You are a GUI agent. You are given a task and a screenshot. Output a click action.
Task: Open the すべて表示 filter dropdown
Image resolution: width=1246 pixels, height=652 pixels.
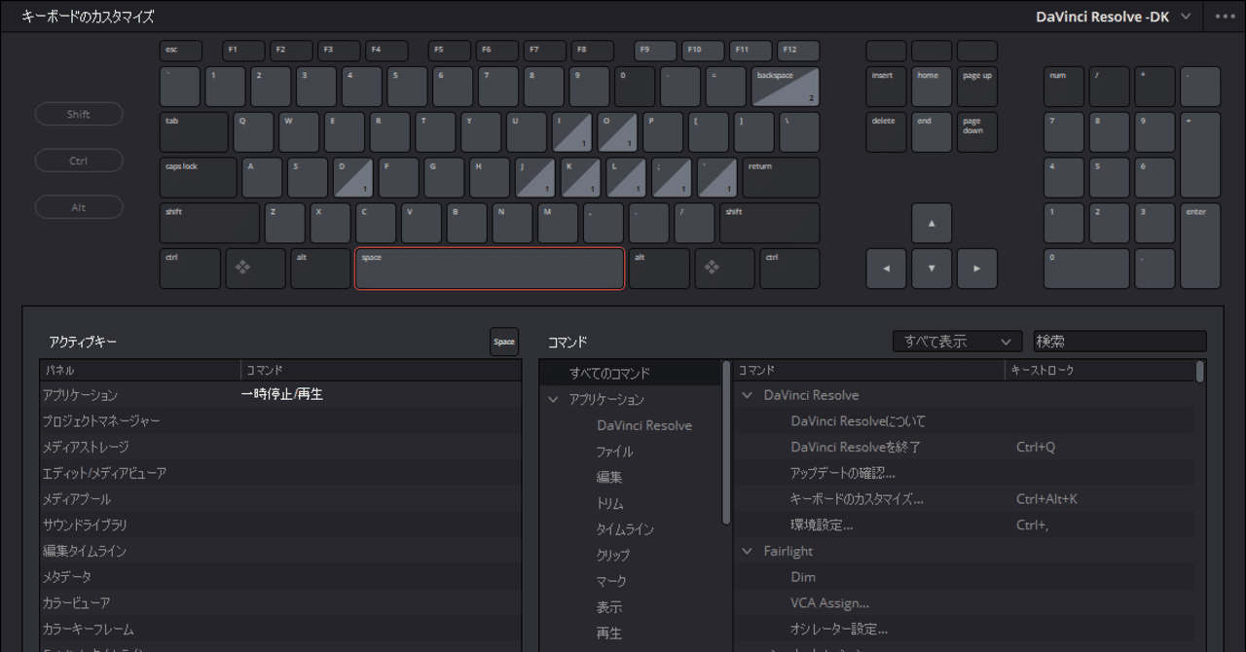(x=957, y=342)
